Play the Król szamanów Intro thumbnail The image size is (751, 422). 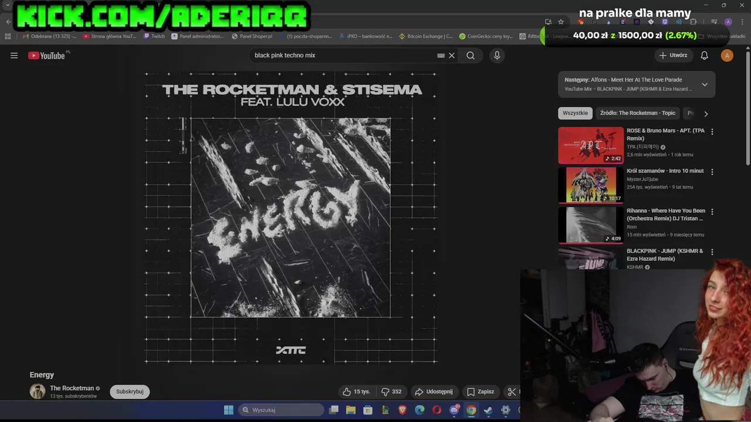591,185
